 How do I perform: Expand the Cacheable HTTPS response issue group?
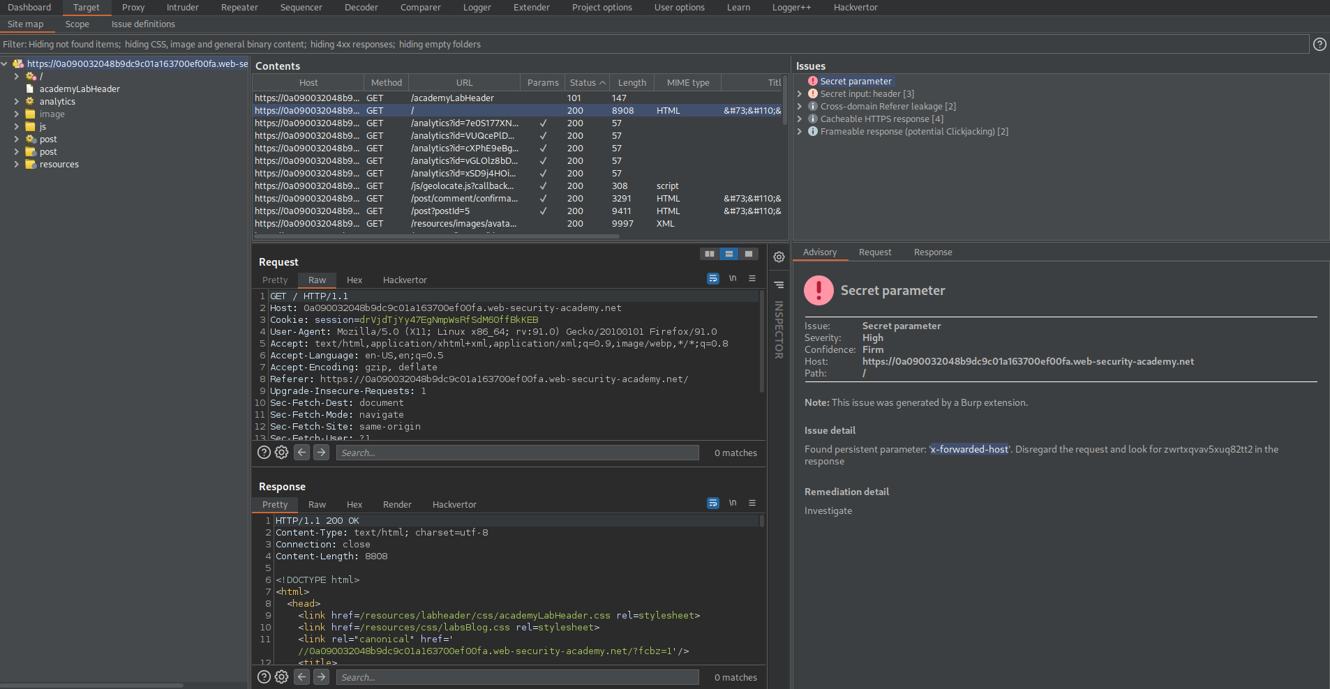[x=800, y=119]
